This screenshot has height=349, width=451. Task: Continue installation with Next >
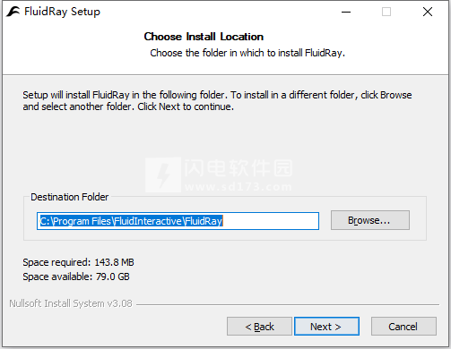(326, 327)
